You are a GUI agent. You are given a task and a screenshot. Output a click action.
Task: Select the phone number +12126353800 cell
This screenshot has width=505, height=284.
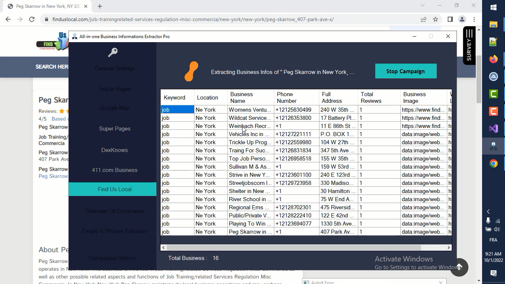296,118
